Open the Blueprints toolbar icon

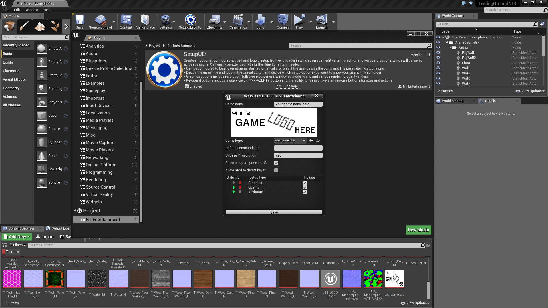coord(215,22)
